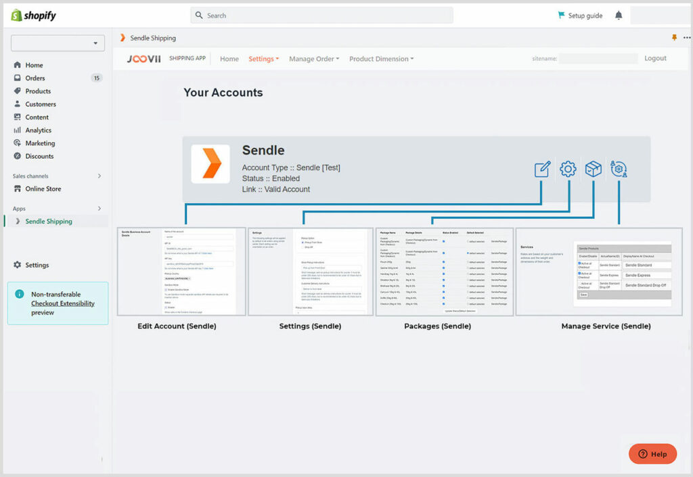Open the Setup guide
This screenshot has height=477, width=693.
pyautogui.click(x=580, y=16)
